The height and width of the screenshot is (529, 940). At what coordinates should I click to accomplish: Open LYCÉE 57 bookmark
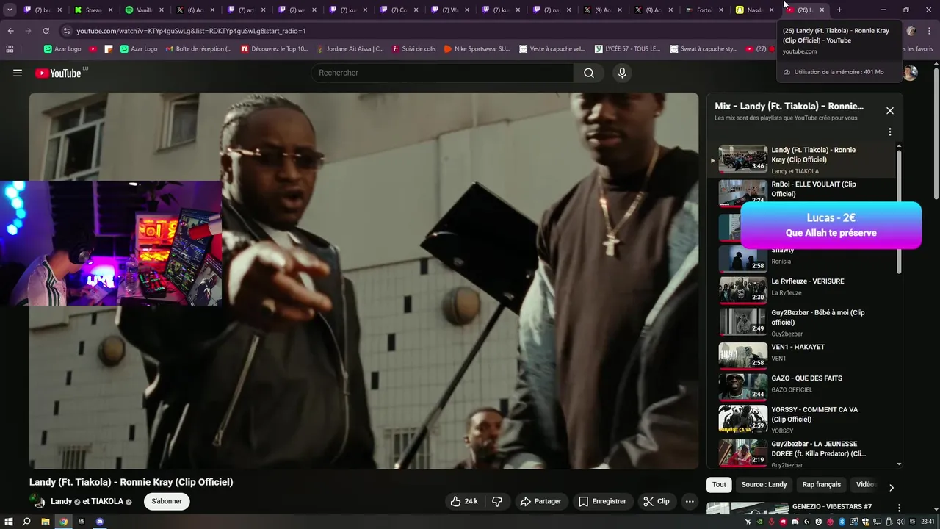tap(627, 48)
